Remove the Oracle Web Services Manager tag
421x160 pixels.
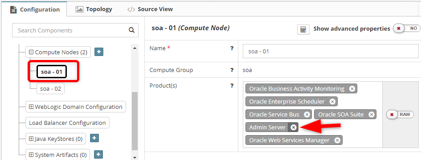pos(337,140)
